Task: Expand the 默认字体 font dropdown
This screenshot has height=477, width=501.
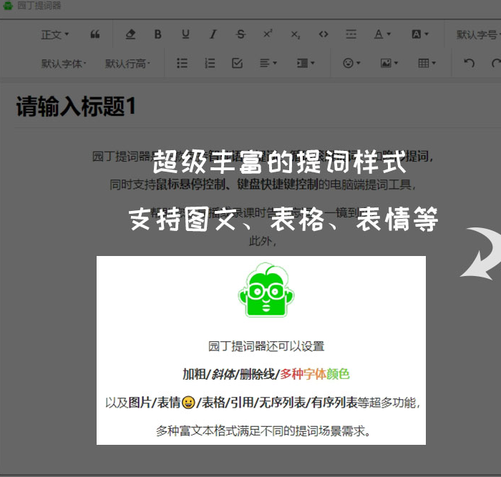Action: [x=64, y=64]
